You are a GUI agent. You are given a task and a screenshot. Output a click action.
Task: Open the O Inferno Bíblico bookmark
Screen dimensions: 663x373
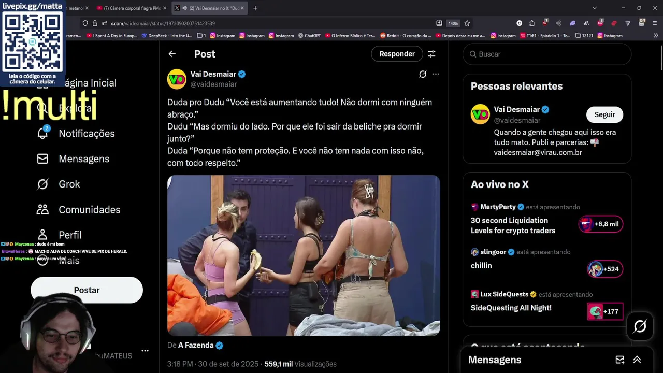pos(350,36)
